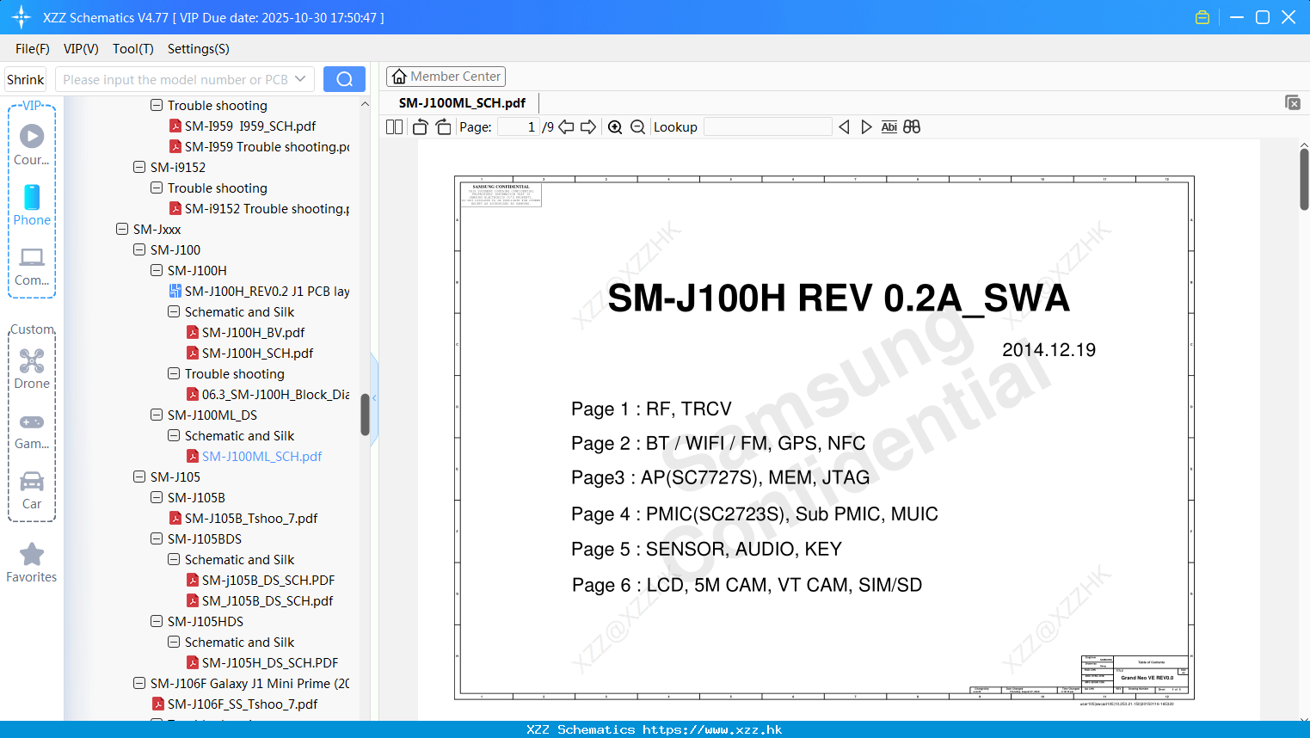The width and height of the screenshot is (1310, 738).
Task: Open Favorites in the sidebar
Action: pos(32,563)
